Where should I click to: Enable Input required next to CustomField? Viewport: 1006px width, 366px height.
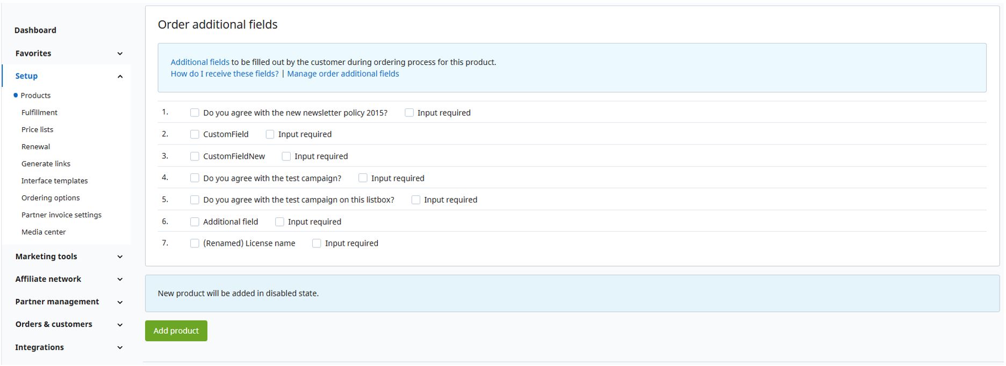[270, 134]
